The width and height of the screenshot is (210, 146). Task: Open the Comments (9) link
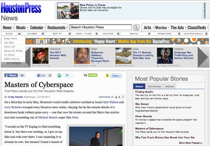tap(106, 97)
